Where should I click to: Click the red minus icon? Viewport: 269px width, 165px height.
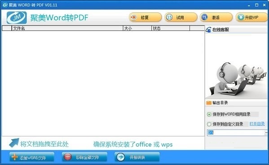point(68,157)
